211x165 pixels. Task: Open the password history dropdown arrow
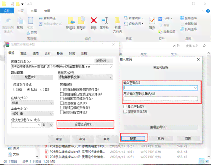(x=196, y=88)
